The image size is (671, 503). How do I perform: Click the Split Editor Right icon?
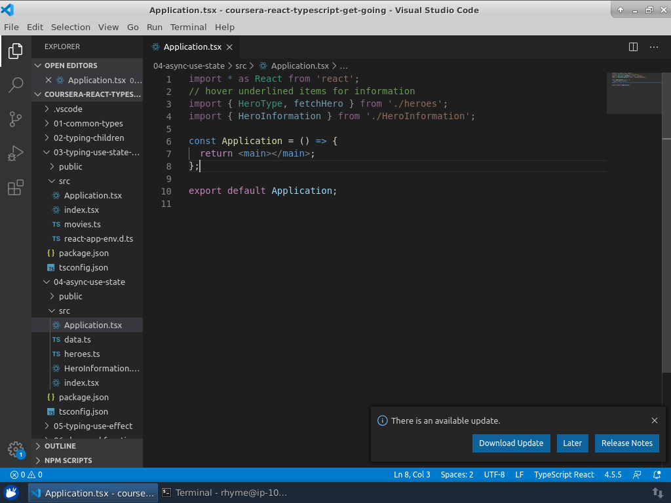click(633, 47)
